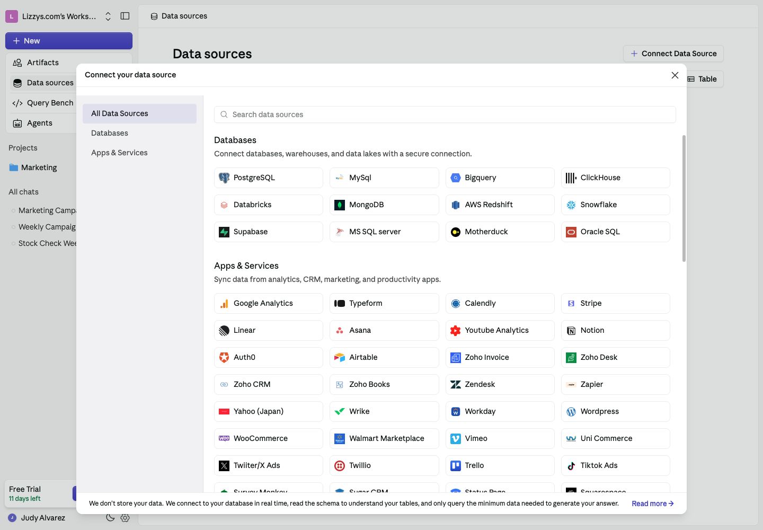Click the Asana dots icon
763x530 pixels.
click(340, 331)
